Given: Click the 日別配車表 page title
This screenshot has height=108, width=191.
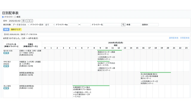Looking at the screenshot, I should click(10, 13).
